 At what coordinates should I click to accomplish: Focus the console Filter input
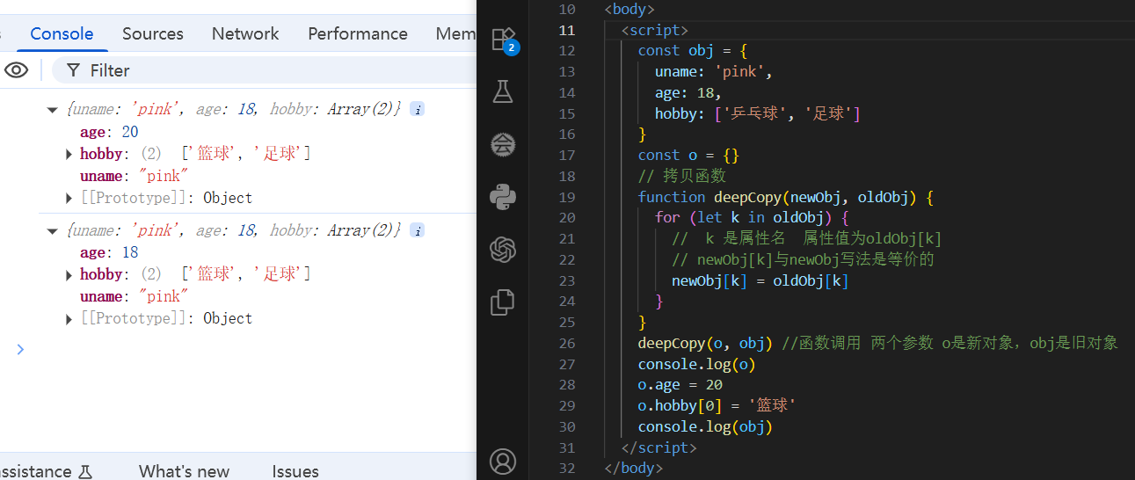coord(264,70)
